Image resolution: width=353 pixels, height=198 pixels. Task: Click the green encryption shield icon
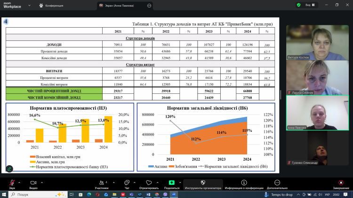point(299,5)
